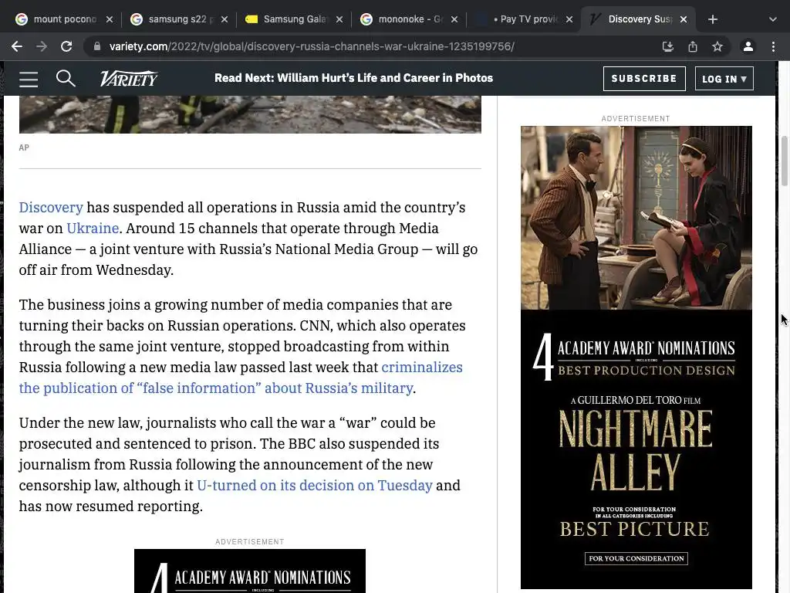Follow the Discovery link in article
790x593 pixels.
[x=51, y=207]
